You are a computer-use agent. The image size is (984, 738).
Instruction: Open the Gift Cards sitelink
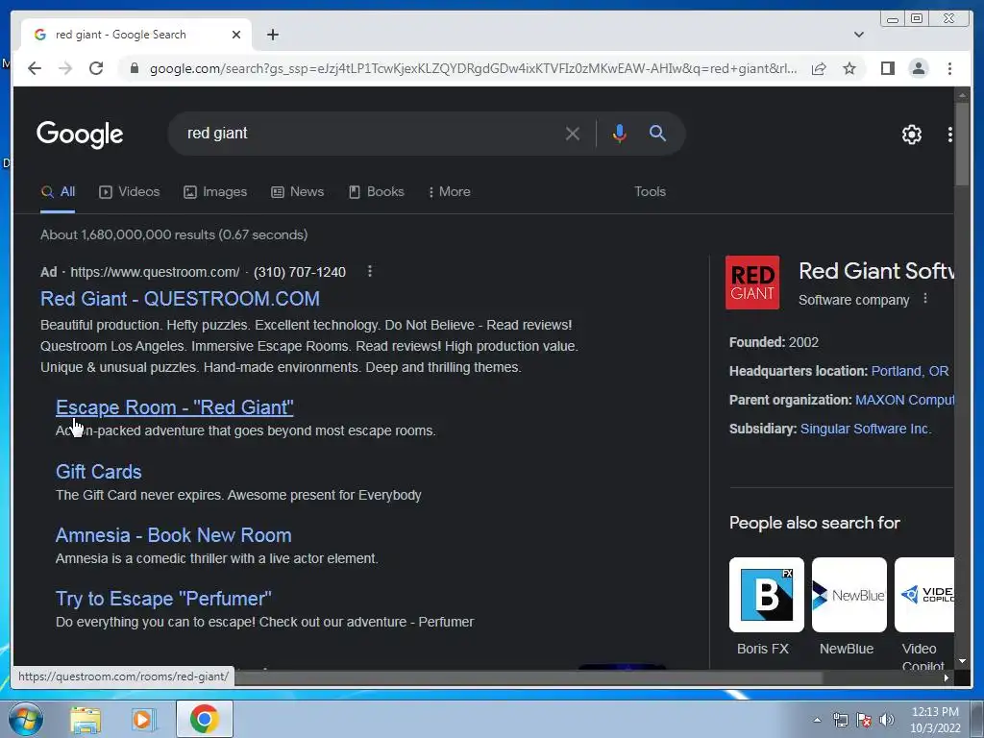point(99,472)
